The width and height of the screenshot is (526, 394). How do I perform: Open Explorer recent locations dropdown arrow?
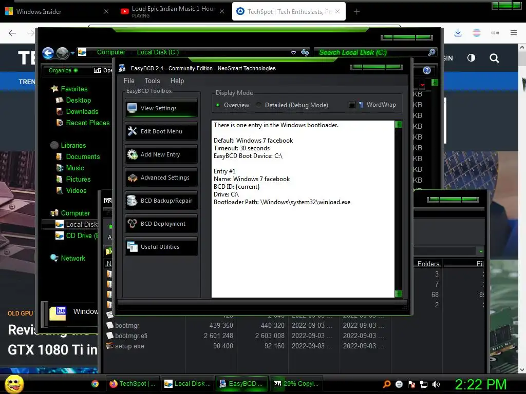(72, 53)
